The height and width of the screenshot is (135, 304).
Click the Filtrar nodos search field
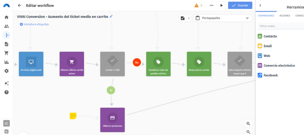[281, 26]
